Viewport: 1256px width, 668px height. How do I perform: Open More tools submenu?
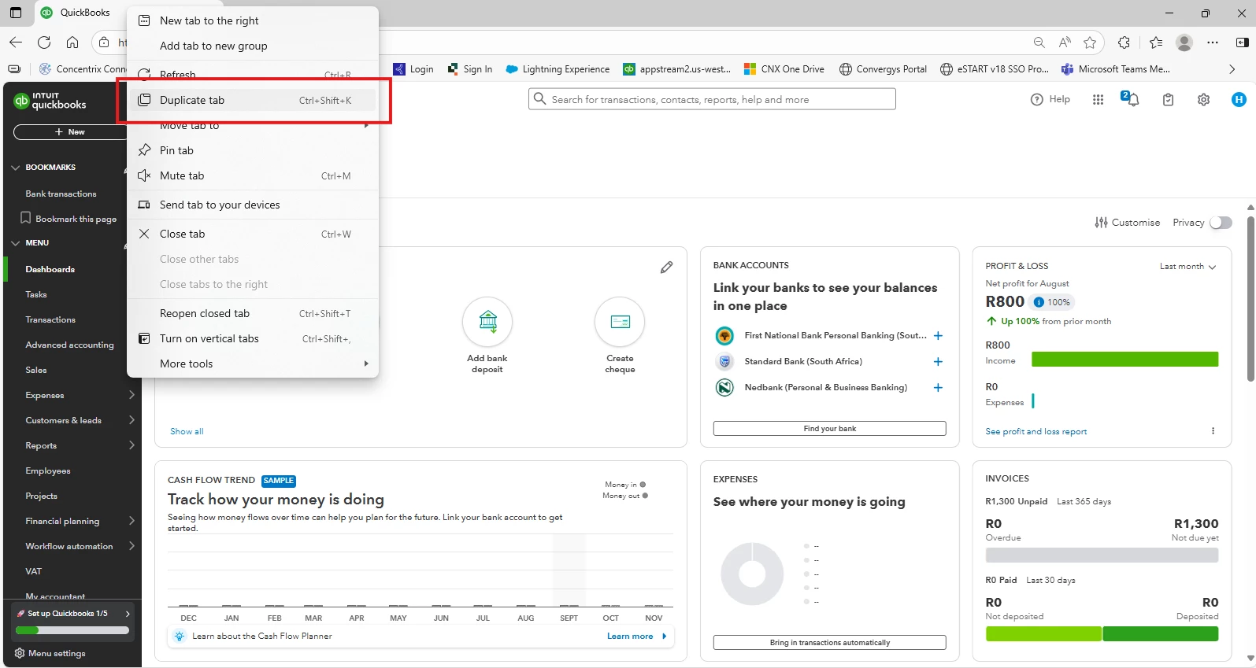(x=252, y=364)
